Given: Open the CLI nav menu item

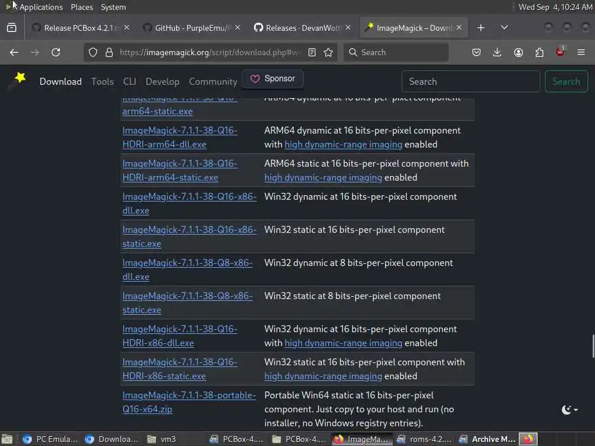Looking at the screenshot, I should (130, 81).
